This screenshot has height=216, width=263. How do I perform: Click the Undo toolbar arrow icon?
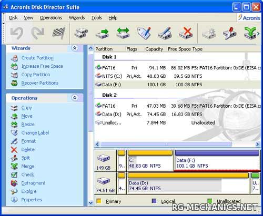click(x=17, y=33)
